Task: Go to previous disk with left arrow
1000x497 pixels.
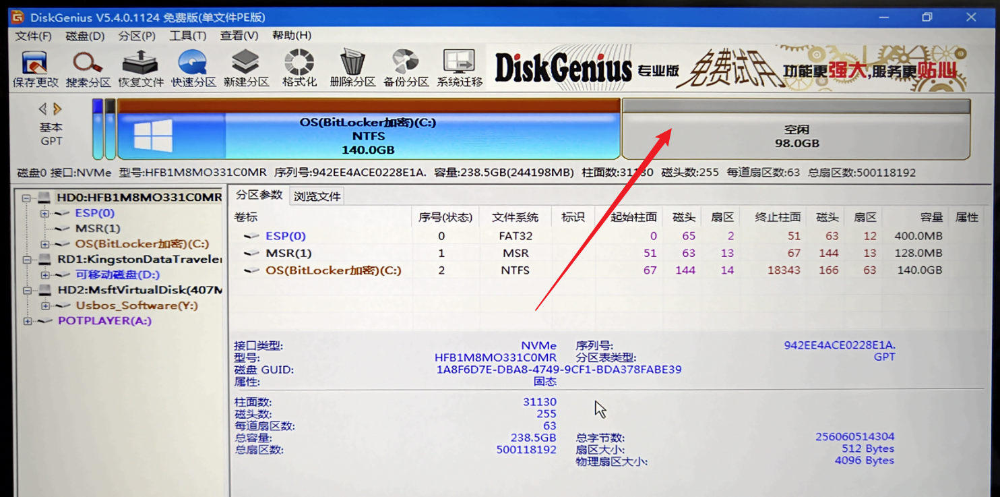Action: click(x=43, y=109)
